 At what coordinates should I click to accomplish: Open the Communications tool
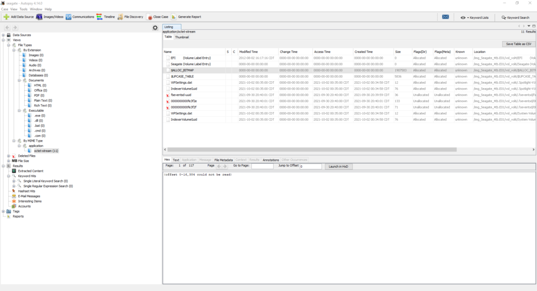pos(69,17)
